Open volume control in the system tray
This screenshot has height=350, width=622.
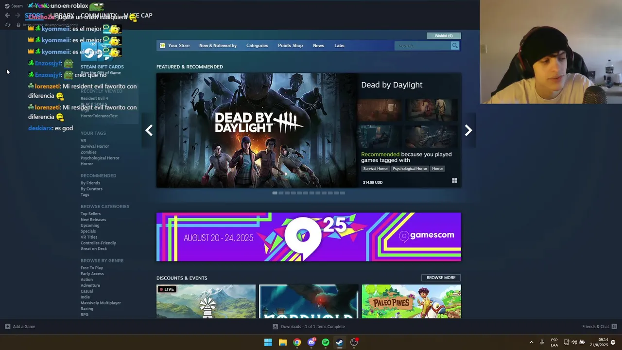[x=574, y=342]
